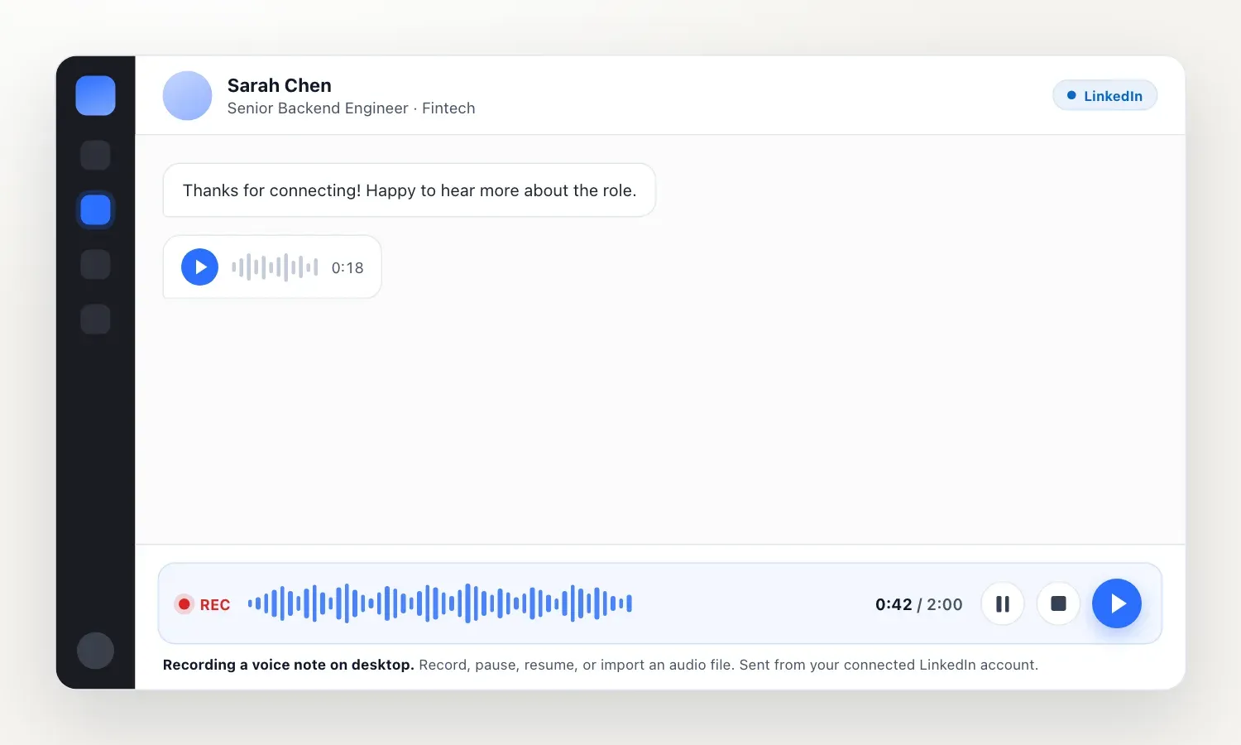
Task: Click the waveform of the 0:18 voice message
Action: coord(275,267)
